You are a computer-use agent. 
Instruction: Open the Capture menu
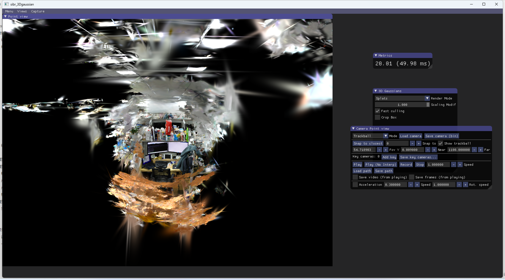(38, 11)
